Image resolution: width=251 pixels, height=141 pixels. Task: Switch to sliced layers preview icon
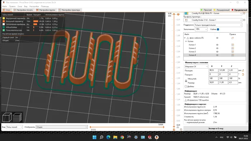[x=17, y=117]
